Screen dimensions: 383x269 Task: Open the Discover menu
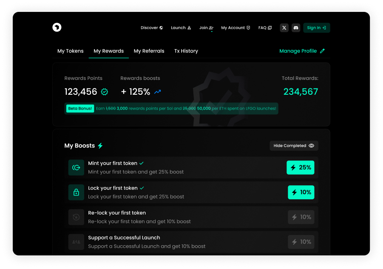pos(151,27)
